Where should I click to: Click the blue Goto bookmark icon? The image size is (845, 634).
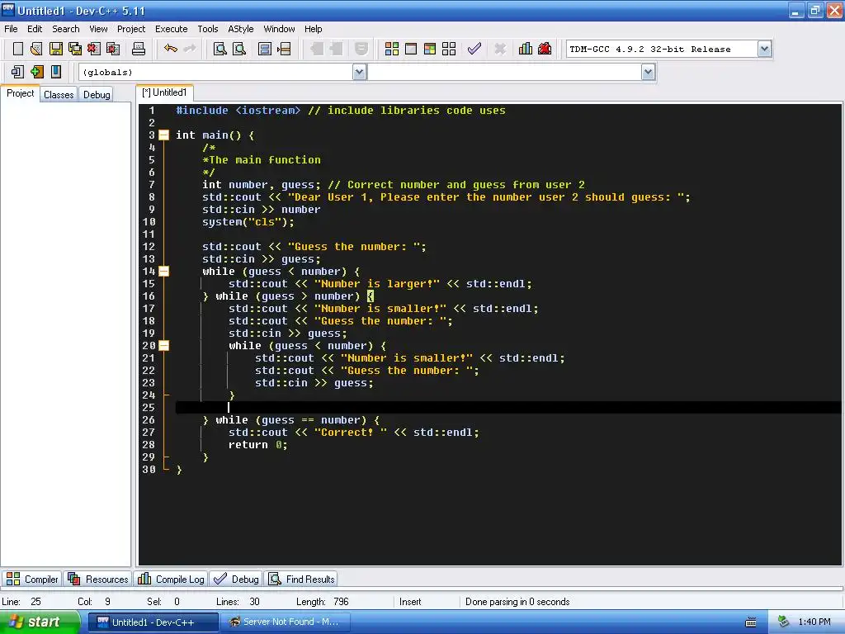[56, 72]
